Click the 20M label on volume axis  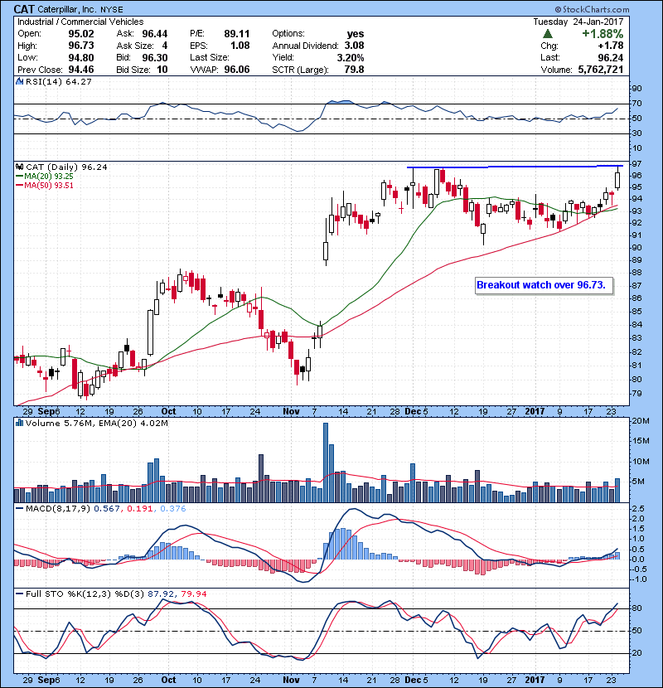click(641, 421)
